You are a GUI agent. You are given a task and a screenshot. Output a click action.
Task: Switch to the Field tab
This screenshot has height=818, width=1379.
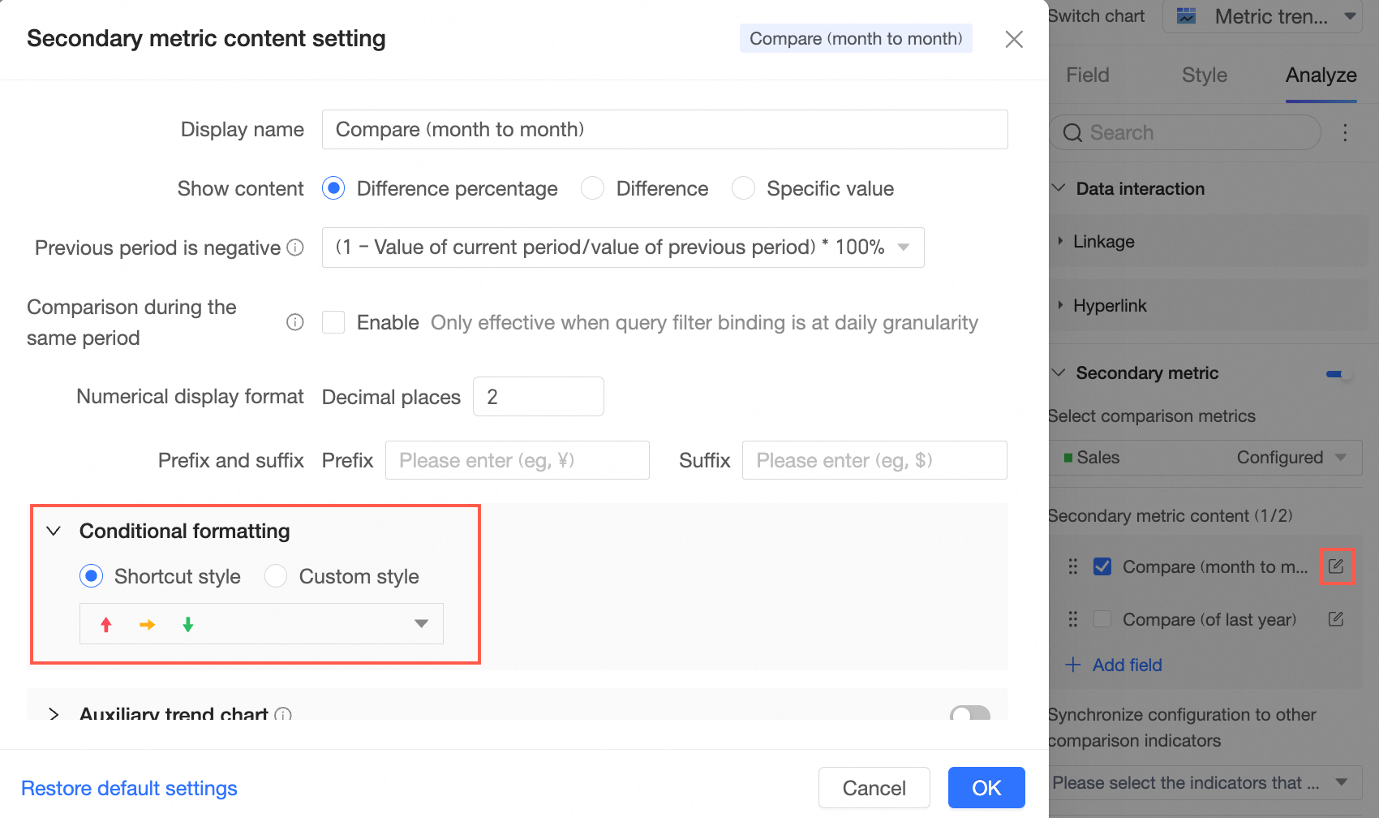(x=1087, y=75)
